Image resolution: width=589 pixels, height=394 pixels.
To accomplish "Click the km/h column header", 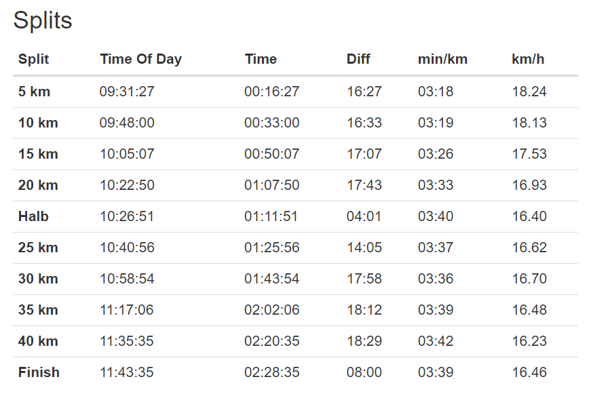I will click(x=528, y=59).
